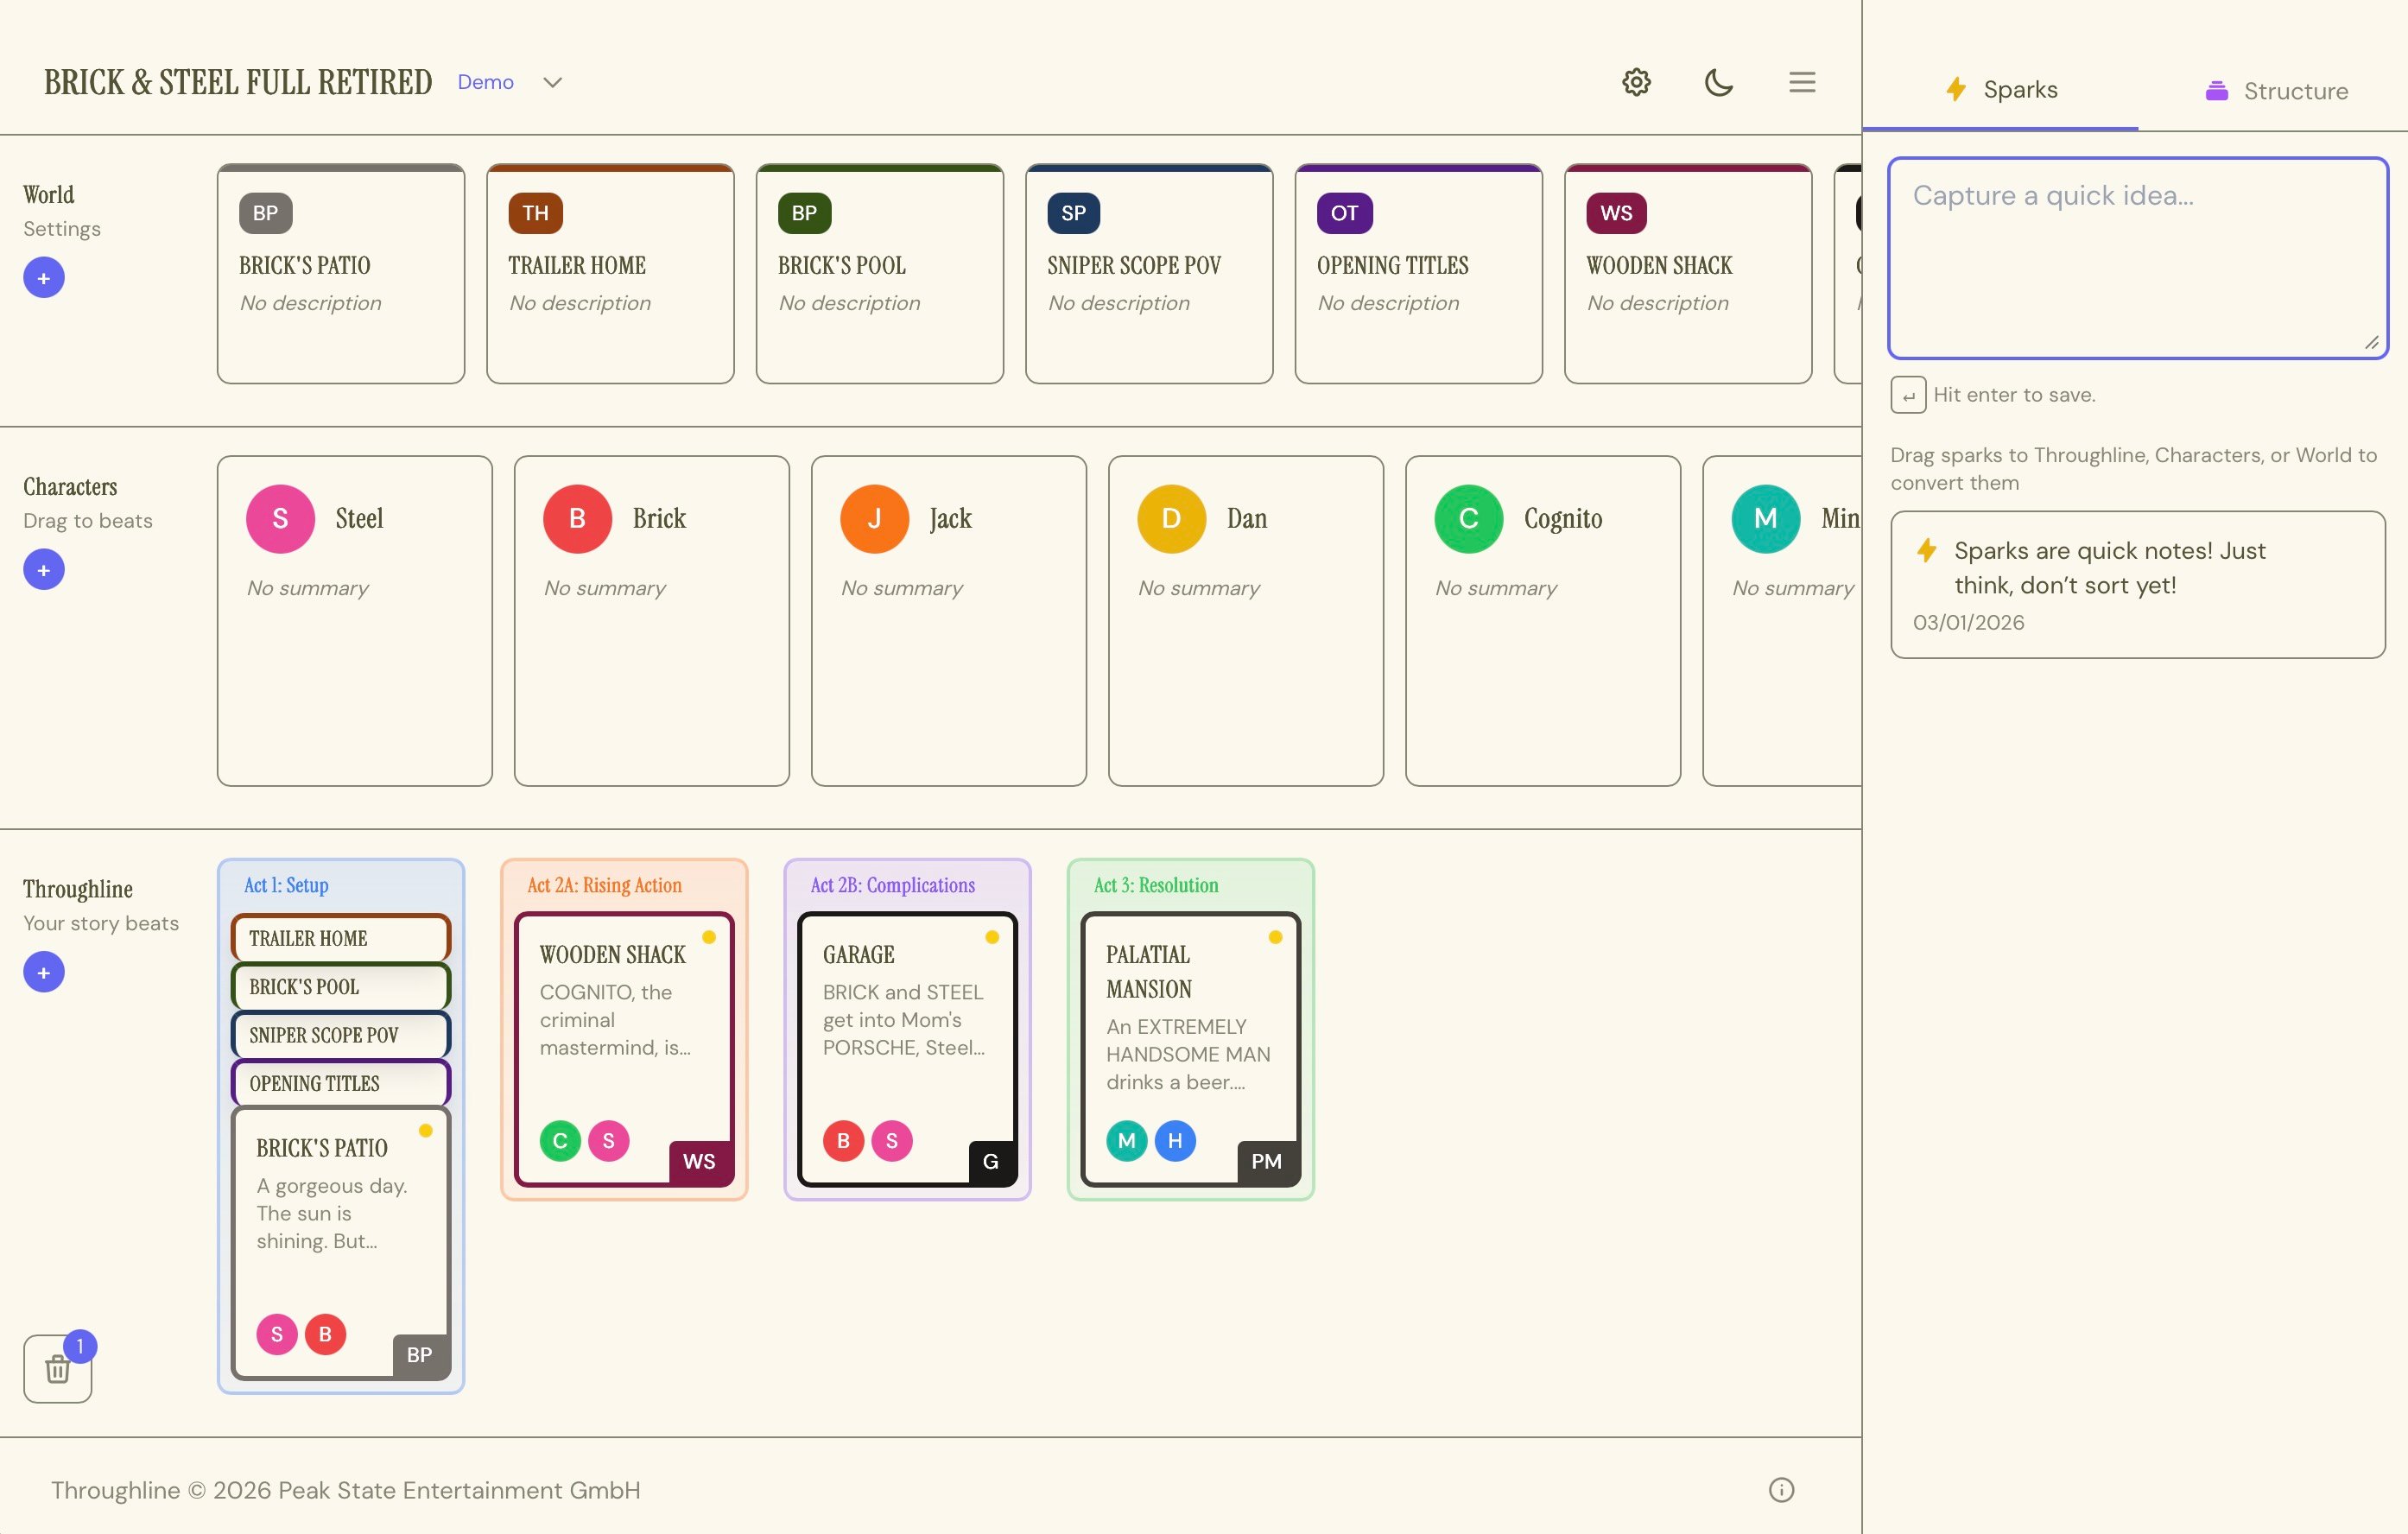Click the WS badge on Wooden Shack beat
Image resolution: width=2408 pixels, height=1534 pixels.
click(x=699, y=1161)
